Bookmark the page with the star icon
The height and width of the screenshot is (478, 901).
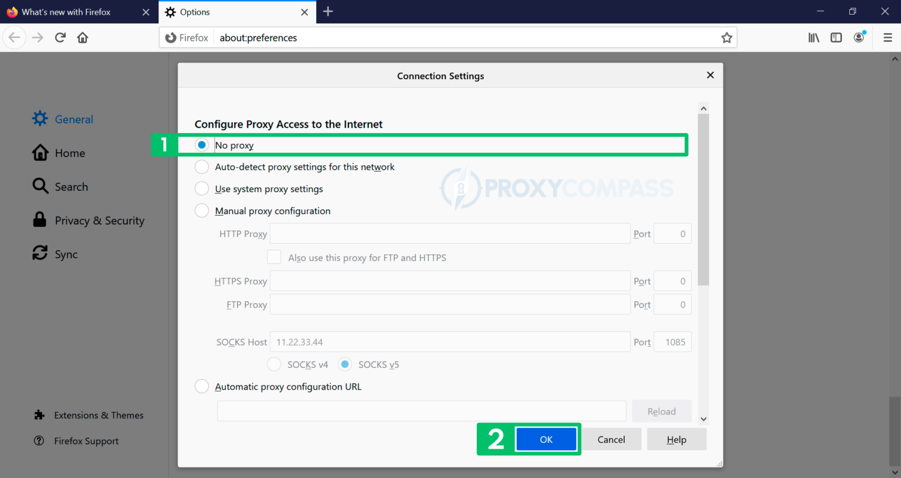[x=727, y=37]
